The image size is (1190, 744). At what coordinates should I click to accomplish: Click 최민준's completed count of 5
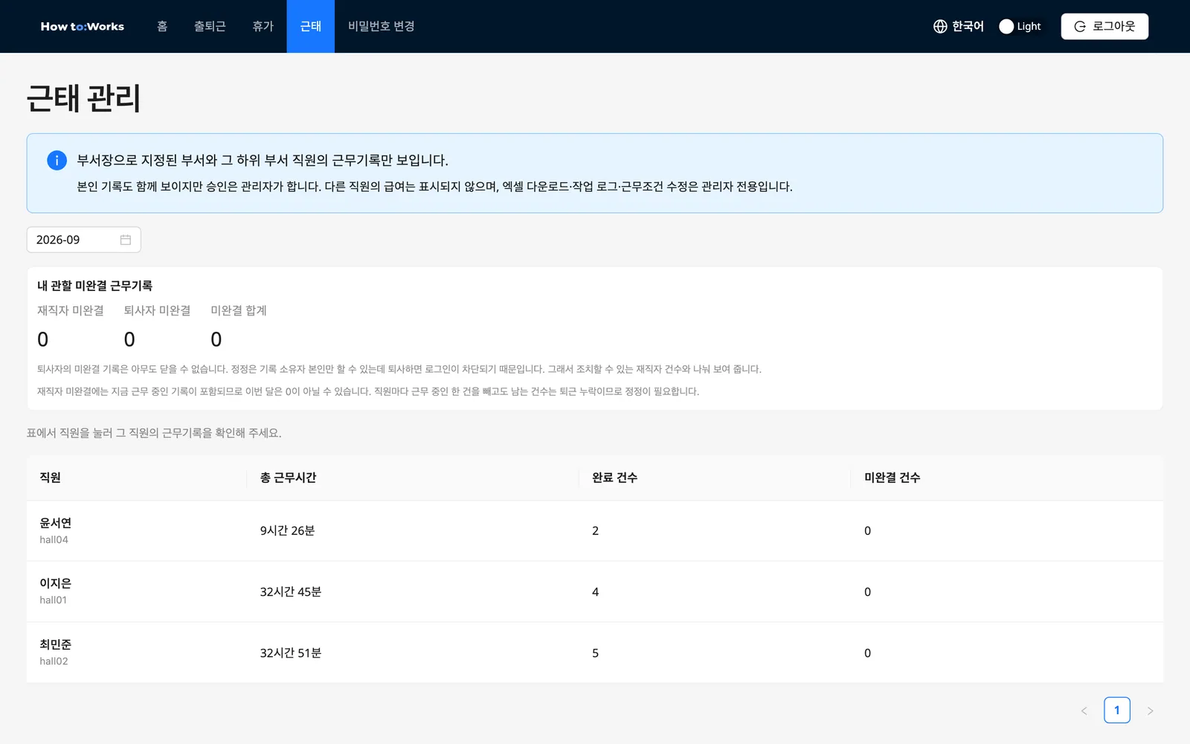tap(595, 653)
